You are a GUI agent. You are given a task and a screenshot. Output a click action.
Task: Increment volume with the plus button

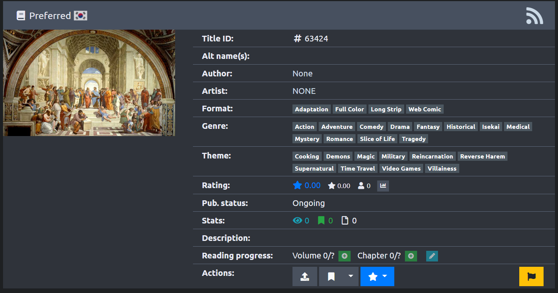[x=345, y=256]
